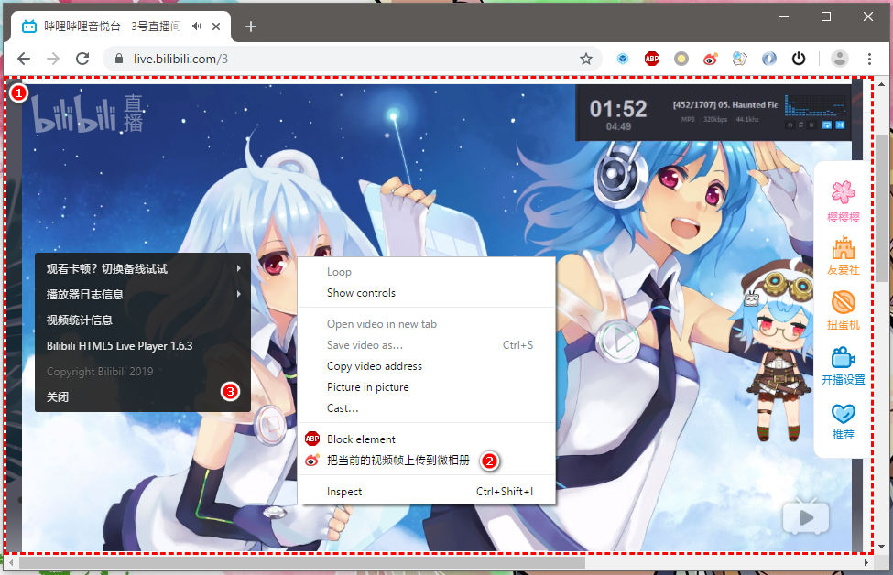Select Save video as… menu item
This screenshot has height=575, width=893.
426,345
